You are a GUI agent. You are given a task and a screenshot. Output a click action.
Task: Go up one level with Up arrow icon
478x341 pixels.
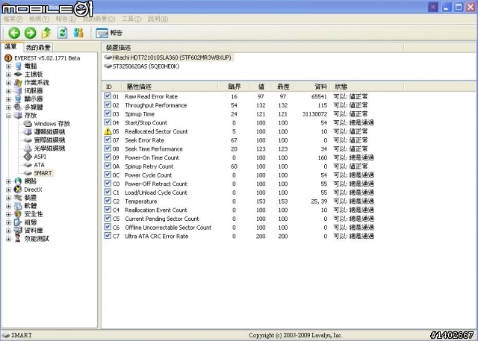(46, 33)
